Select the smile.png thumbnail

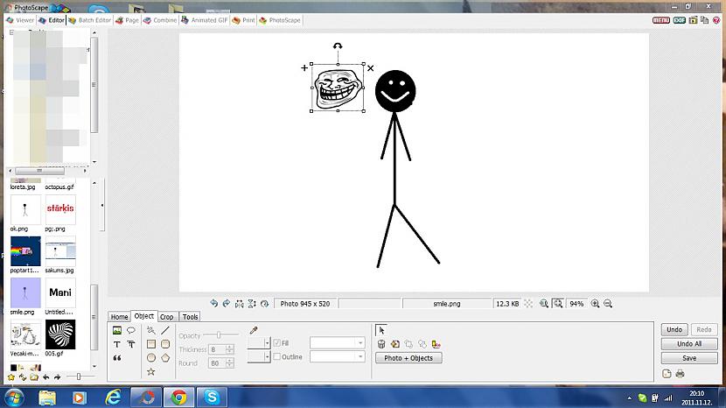click(25, 292)
